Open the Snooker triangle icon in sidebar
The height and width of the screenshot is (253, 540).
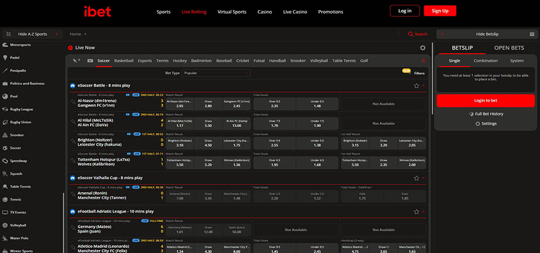[5, 135]
